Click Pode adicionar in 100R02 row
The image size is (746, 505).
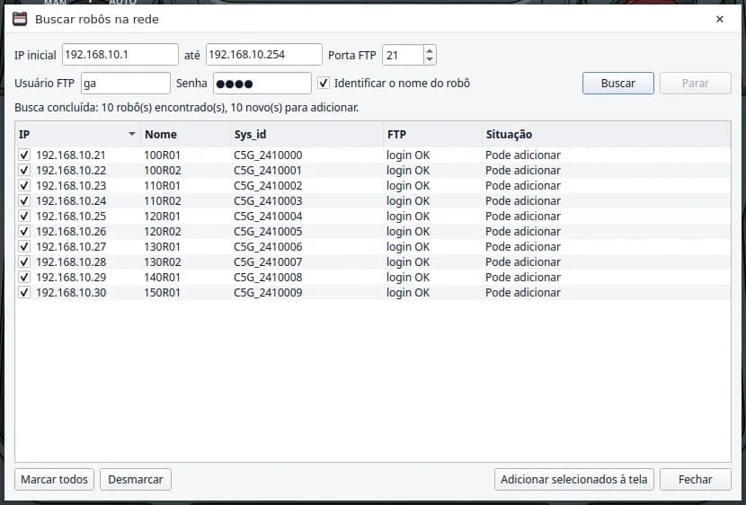pyautogui.click(x=523, y=170)
